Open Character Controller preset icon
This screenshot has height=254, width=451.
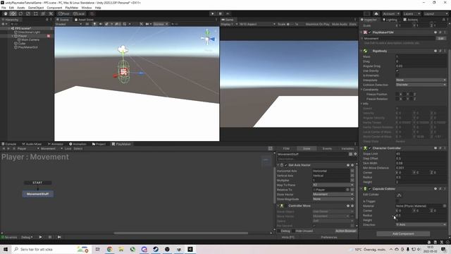click(x=440, y=148)
